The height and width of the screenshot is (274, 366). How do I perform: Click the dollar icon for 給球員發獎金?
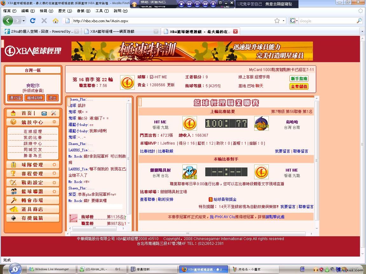coord(210,199)
